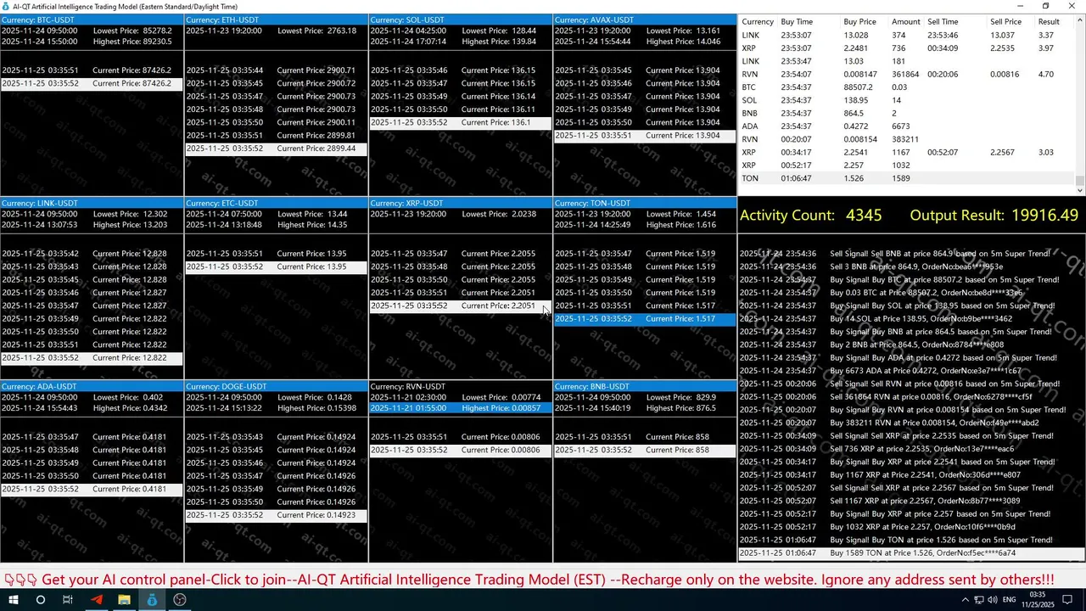Screen dimensions: 1086x611
Task: Close the AI-QT trading window
Action: coord(1072,6)
